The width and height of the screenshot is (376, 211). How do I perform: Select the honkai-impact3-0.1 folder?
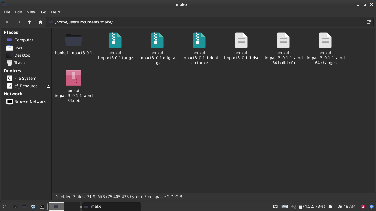click(x=73, y=40)
